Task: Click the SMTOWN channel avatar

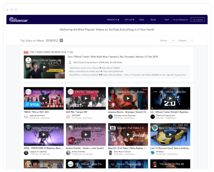Action: (68, 117)
